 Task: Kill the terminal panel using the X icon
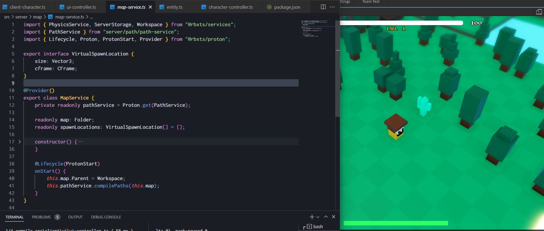(333, 217)
